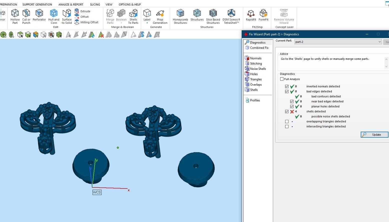The height and width of the screenshot is (222, 389).
Task: Click the Extrude tool in the ribbon
Action: click(83, 11)
